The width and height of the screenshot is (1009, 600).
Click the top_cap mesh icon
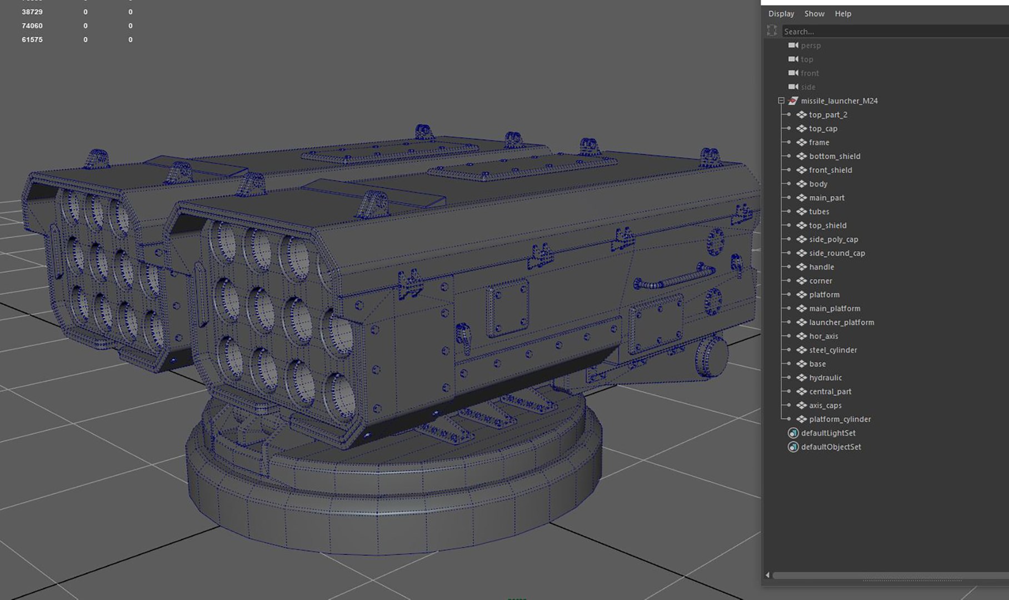point(801,128)
